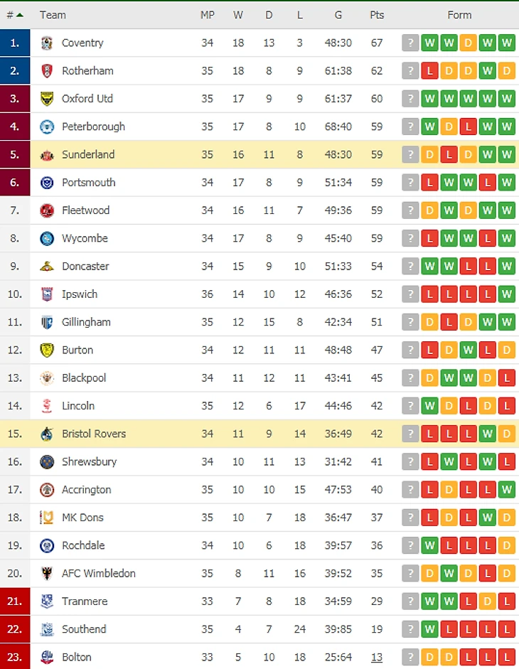Click the Bolton club crest icon

(x=47, y=657)
